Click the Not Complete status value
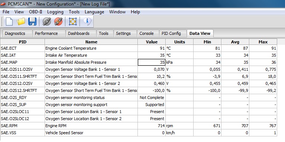 pyautogui.click(x=152, y=98)
